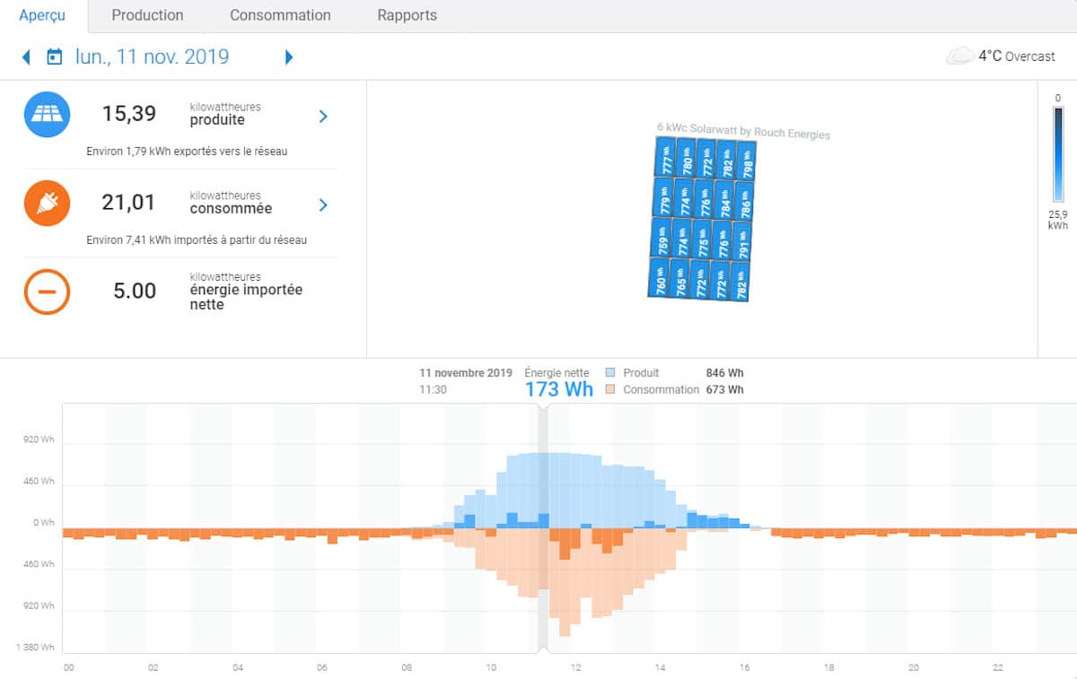
Task: Click the 6 kWc Solarwatt array label
Action: (x=743, y=131)
